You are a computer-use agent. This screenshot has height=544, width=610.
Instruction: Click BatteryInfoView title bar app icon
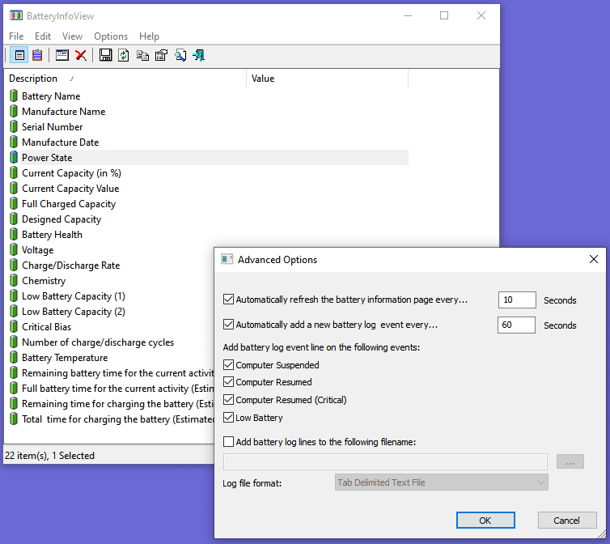[x=16, y=15]
